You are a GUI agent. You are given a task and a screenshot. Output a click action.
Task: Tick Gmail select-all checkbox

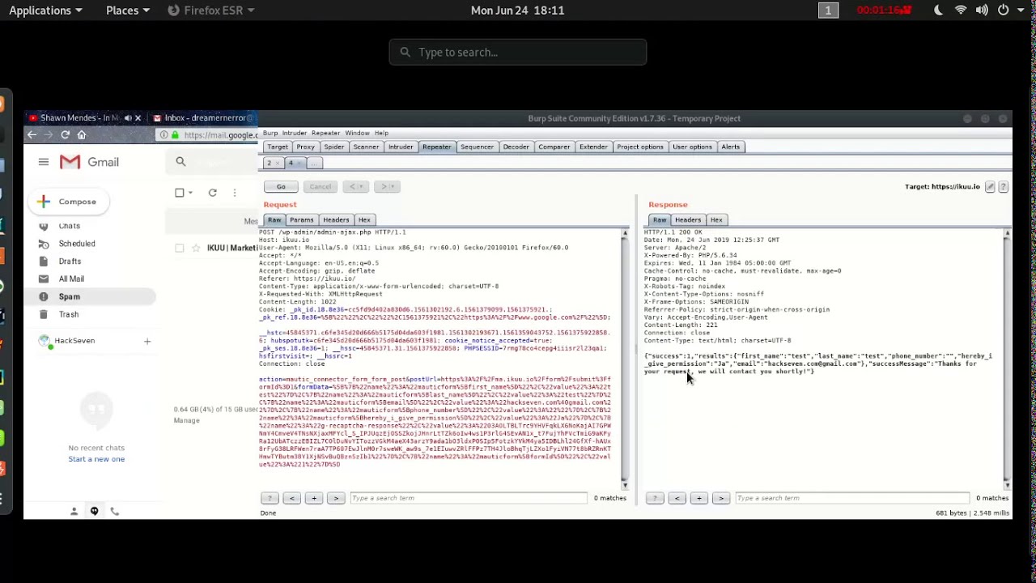click(x=180, y=193)
